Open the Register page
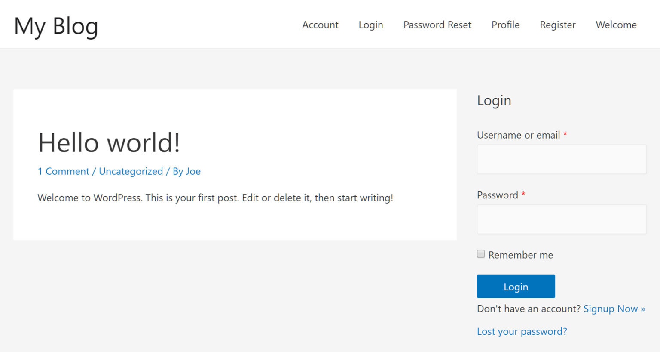The height and width of the screenshot is (352, 660). pyautogui.click(x=557, y=25)
